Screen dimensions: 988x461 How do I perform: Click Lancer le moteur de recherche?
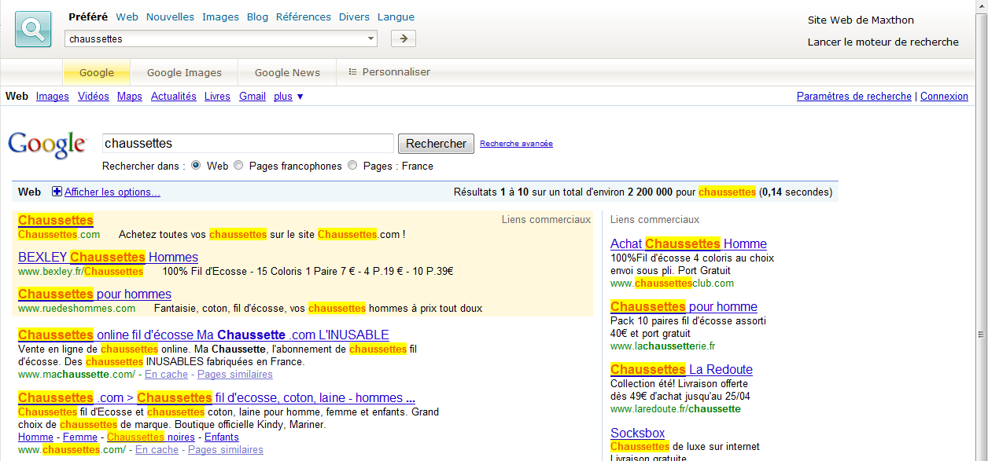(883, 42)
